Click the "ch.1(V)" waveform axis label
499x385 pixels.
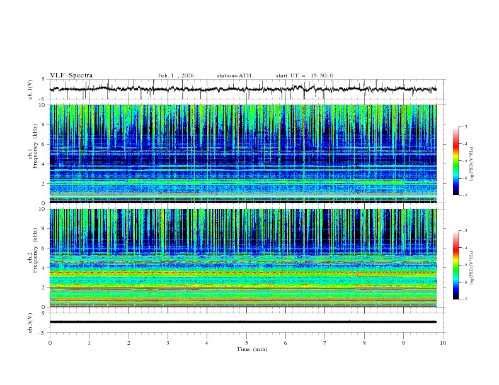tap(30, 89)
